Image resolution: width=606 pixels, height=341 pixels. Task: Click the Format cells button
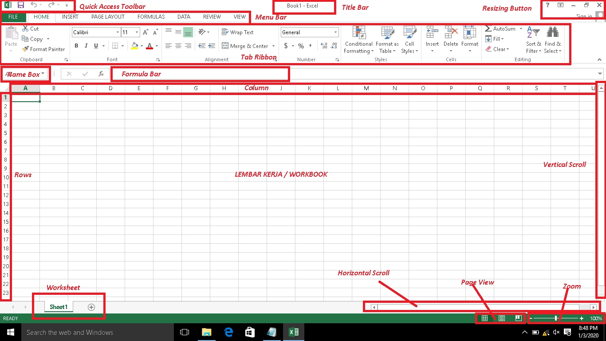(470, 40)
